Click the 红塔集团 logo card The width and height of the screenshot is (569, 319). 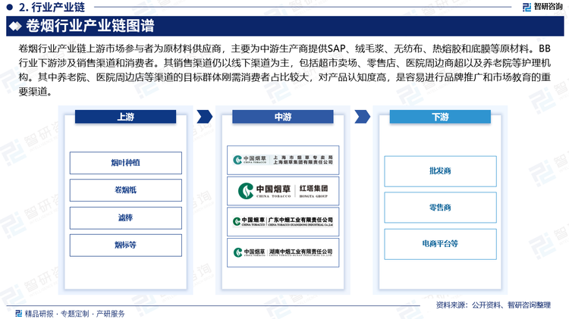[x=283, y=191]
